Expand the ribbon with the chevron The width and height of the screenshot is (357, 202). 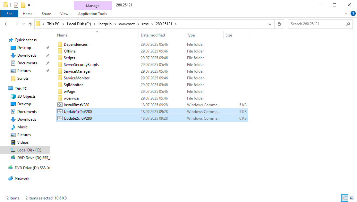point(346,14)
